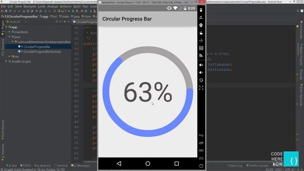
Task: Click Genymotion sidebar back arrow icon
Action: coord(201,135)
